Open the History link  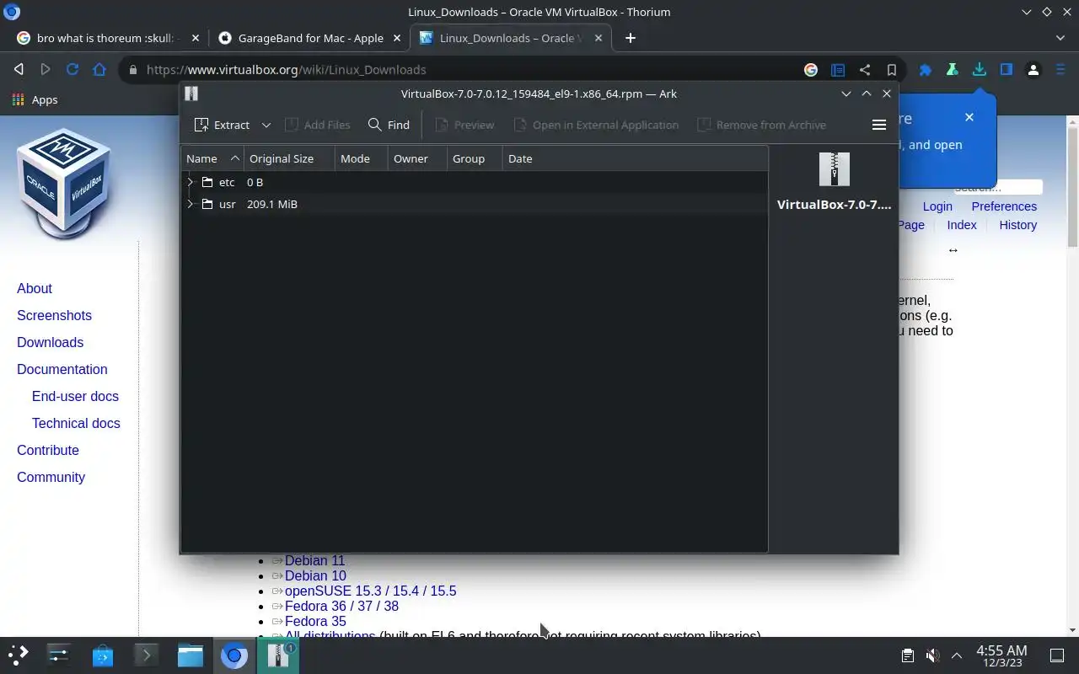pyautogui.click(x=1017, y=225)
